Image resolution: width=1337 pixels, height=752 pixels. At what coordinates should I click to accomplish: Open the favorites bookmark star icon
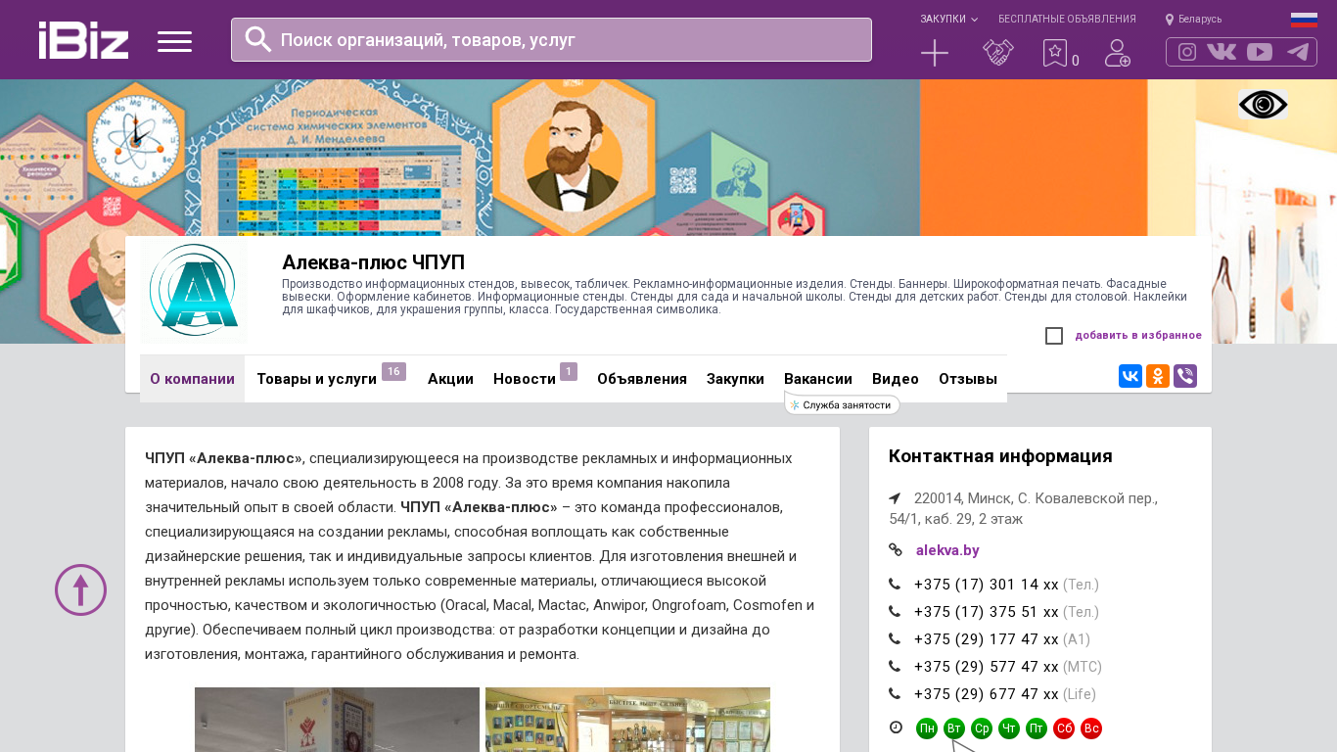(x=1055, y=53)
